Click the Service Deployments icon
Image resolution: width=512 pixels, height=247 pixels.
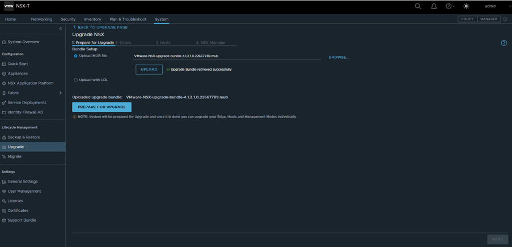[x=4, y=102]
